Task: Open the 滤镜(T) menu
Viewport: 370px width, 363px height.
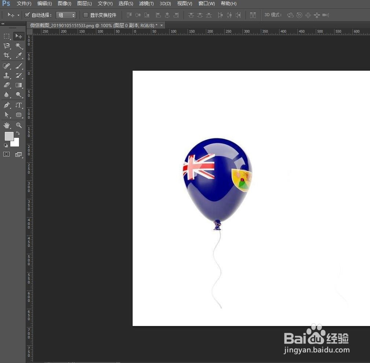Action: coord(146,4)
